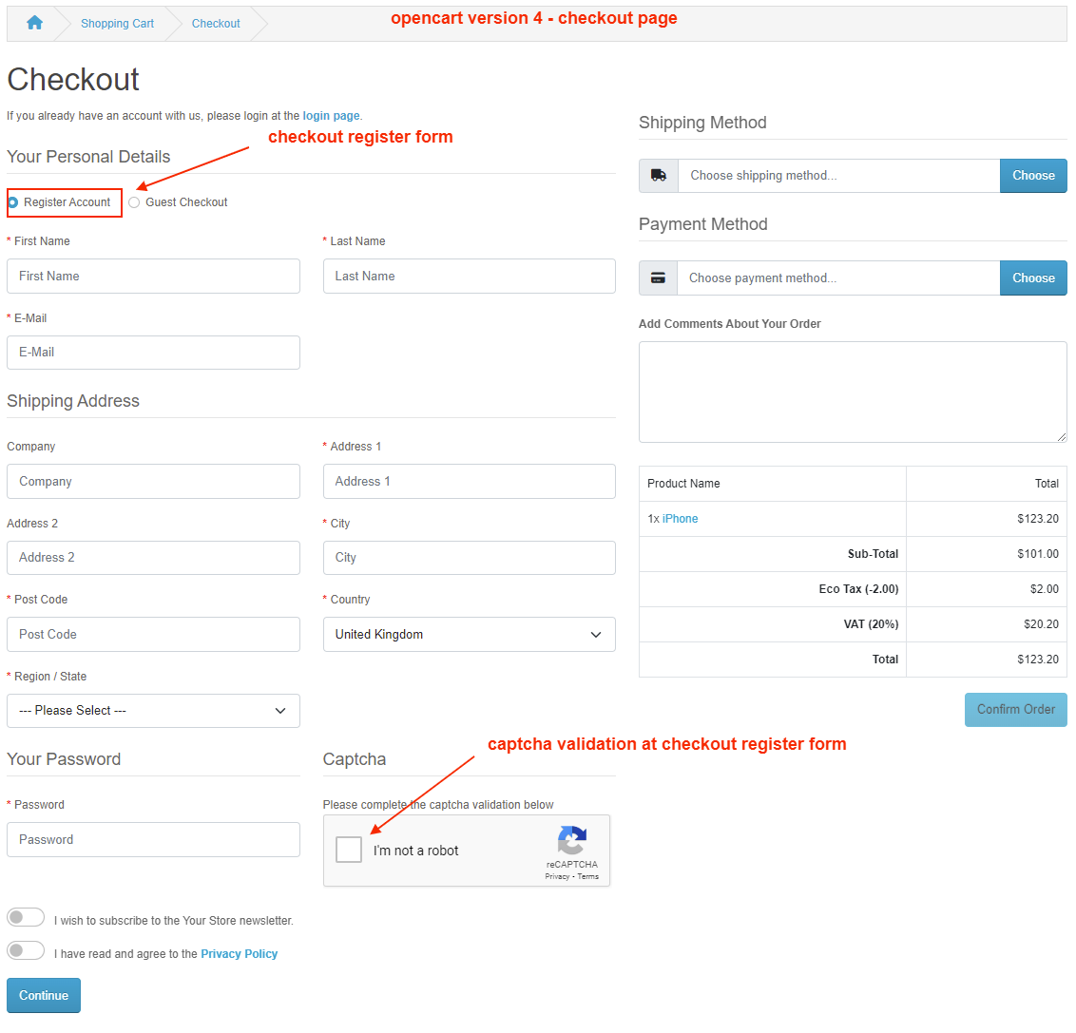Choose a shipping method button
Viewport: 1076px width, 1033px height.
point(1033,176)
